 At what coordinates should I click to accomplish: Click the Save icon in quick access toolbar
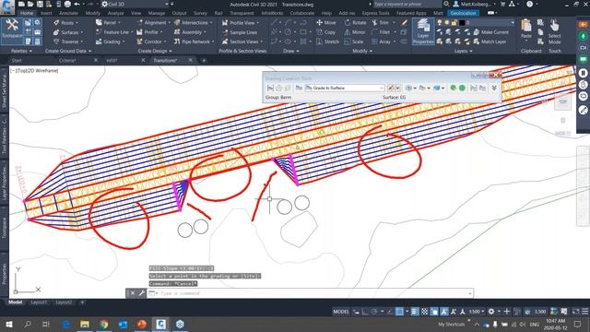coord(40,4)
